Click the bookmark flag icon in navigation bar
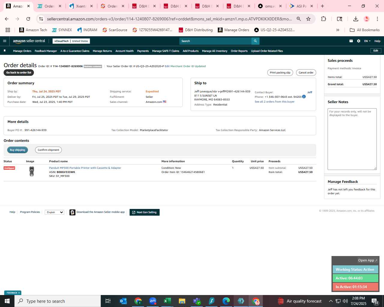This screenshot has height=307, width=384. coord(4,51)
